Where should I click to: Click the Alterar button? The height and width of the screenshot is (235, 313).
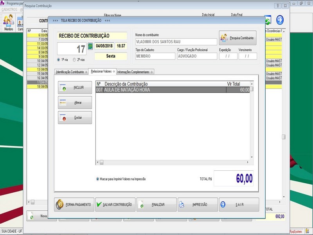tap(75, 103)
